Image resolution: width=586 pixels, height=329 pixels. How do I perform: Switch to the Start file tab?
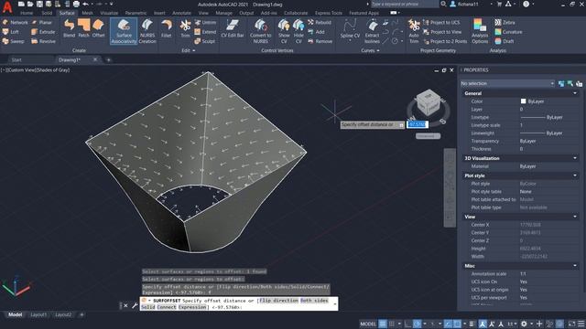coord(16,59)
